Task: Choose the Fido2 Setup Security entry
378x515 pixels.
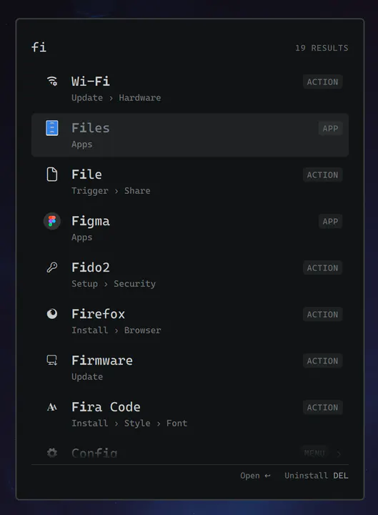Action: [x=190, y=275]
